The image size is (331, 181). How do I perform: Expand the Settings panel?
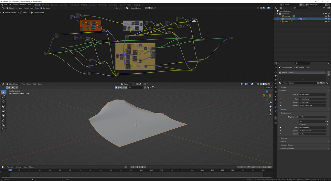pos(284,138)
